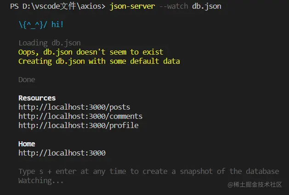Click the 'Type s + enter' hint line
The image size is (289, 195).
coord(149,172)
